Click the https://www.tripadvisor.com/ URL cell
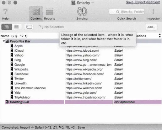The height and width of the screenshot is (130, 162). [85, 97]
